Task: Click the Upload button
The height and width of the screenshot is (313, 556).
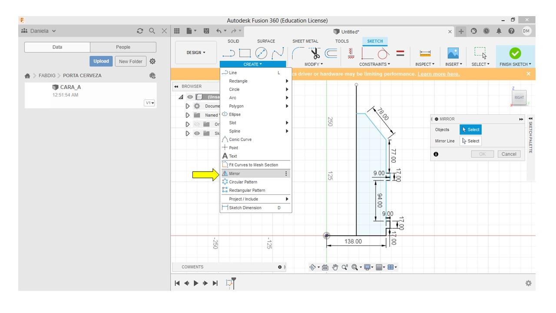Action: pyautogui.click(x=101, y=61)
